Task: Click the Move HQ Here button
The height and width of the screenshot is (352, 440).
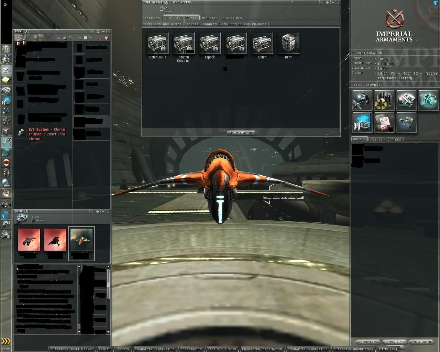Action: pyautogui.click(x=395, y=342)
